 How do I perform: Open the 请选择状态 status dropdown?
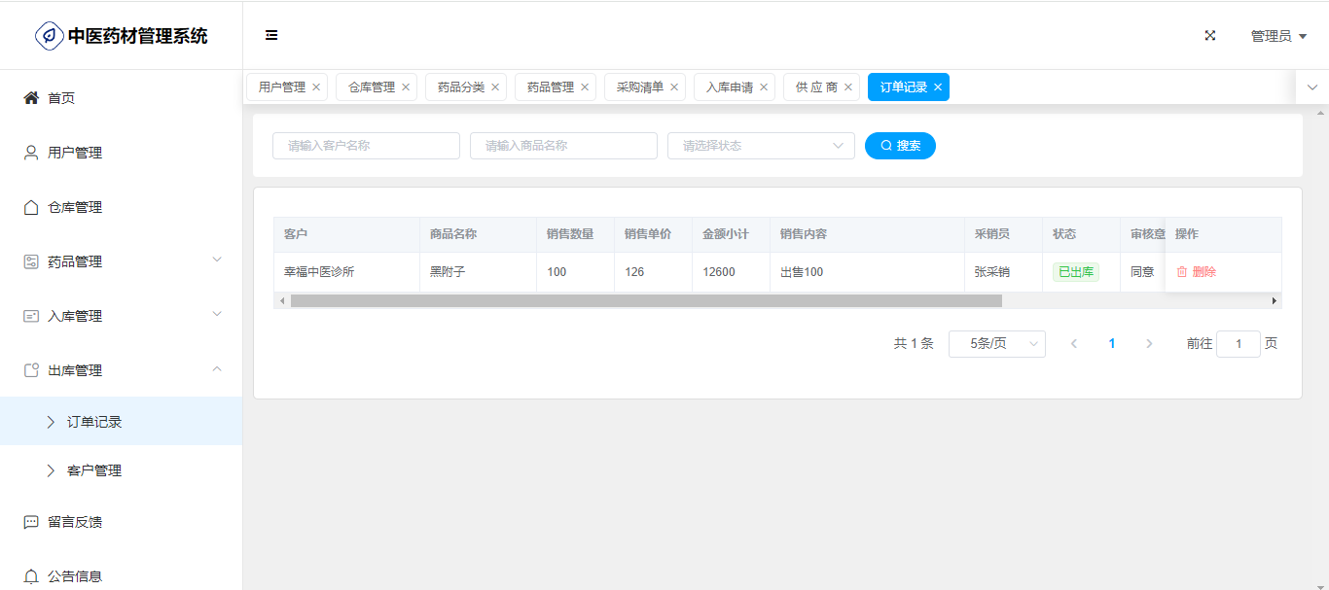(x=761, y=146)
